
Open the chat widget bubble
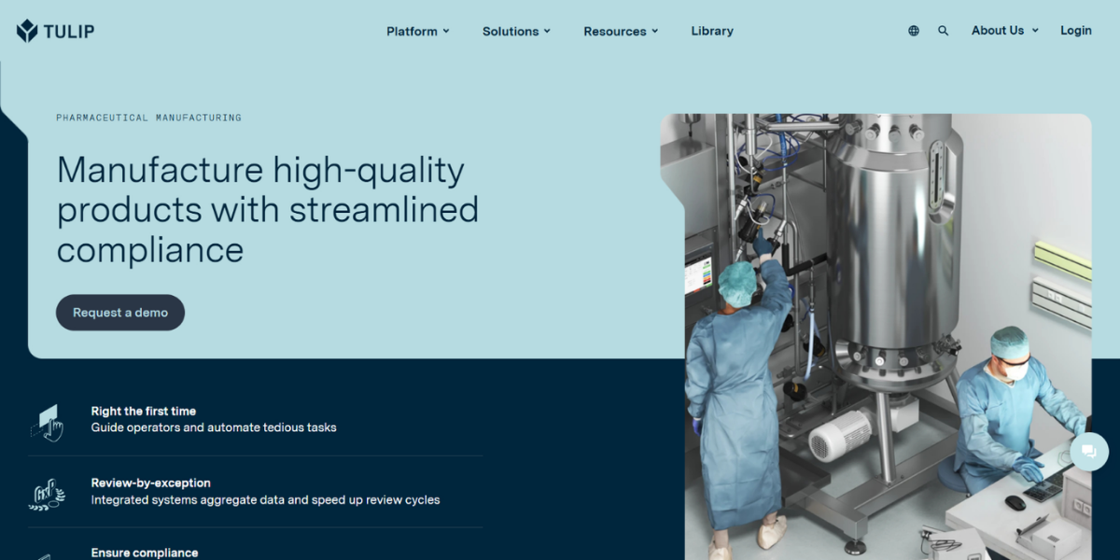click(1088, 452)
